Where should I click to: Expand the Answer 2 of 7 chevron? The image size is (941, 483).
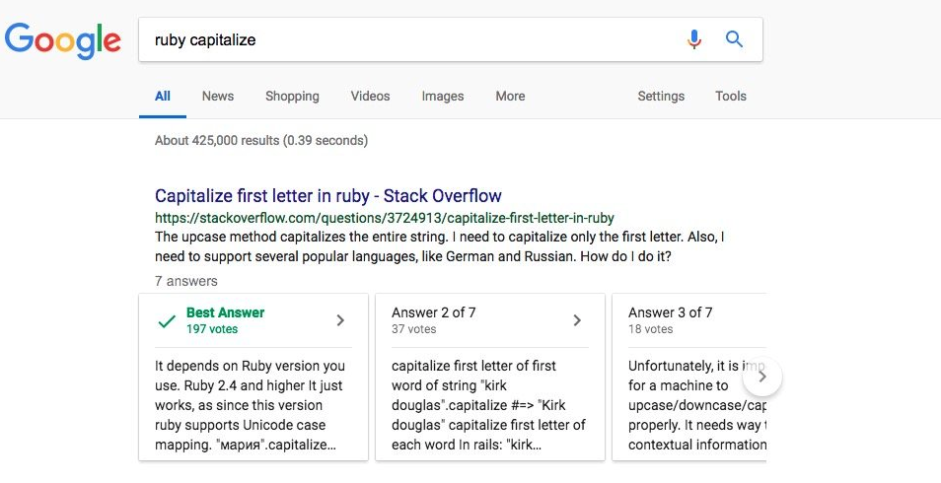[577, 320]
